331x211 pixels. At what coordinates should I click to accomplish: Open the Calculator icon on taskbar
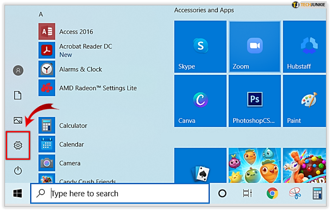click(x=317, y=193)
